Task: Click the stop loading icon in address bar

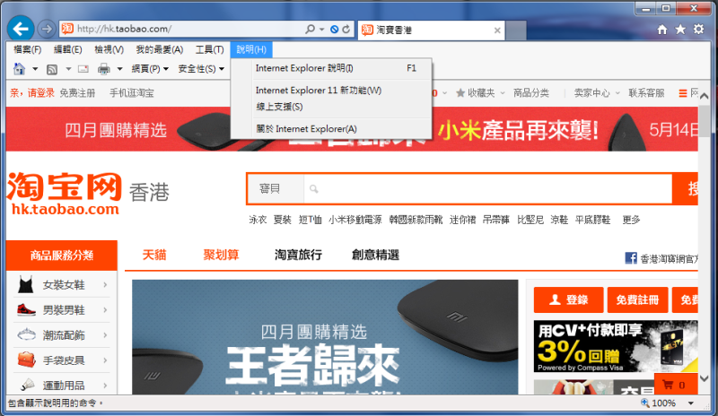Action: pos(334,30)
